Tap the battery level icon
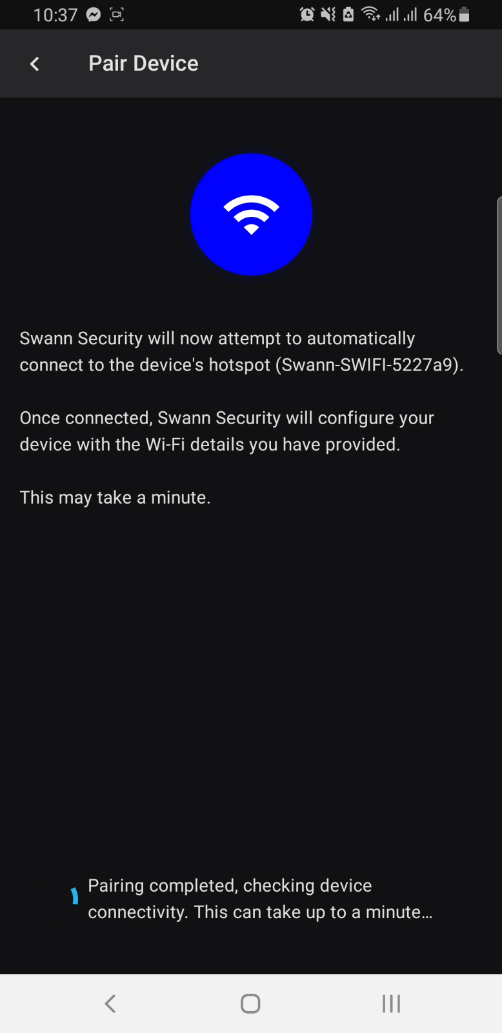This screenshot has width=502, height=1033. [464, 15]
